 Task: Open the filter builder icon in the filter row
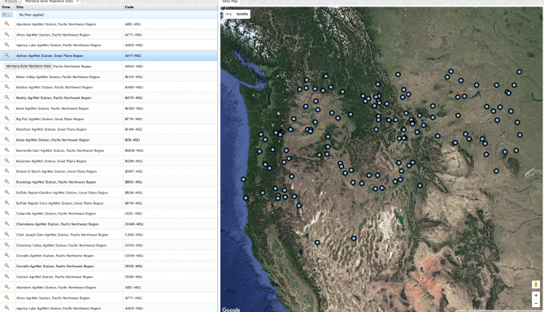7,15
